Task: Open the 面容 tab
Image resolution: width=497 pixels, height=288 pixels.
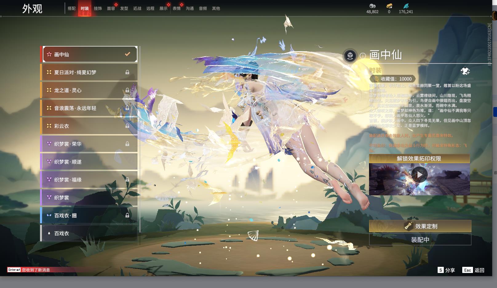Action: pyautogui.click(x=111, y=9)
